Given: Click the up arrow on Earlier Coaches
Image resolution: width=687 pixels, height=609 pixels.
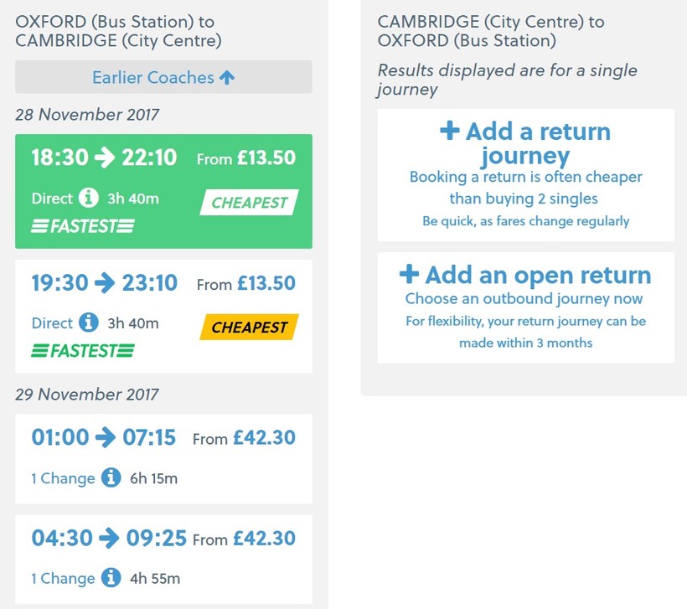Looking at the screenshot, I should pos(227,78).
